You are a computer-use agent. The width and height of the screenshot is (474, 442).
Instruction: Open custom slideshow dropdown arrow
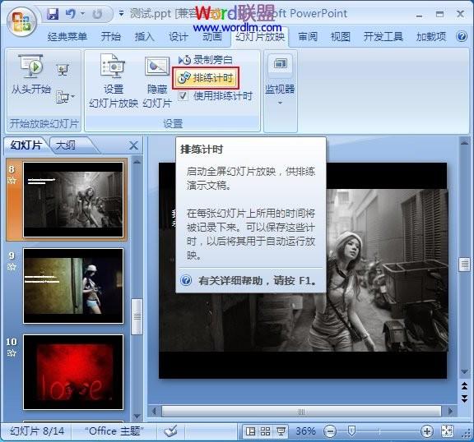[65, 97]
